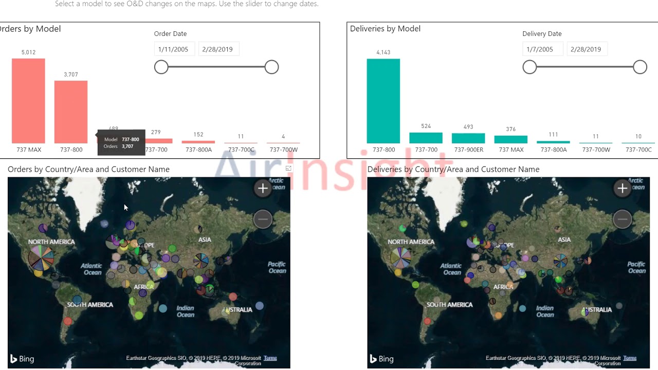Viewport: 658px width, 370px height.
Task: Click the Order Date label
Action: (x=170, y=34)
